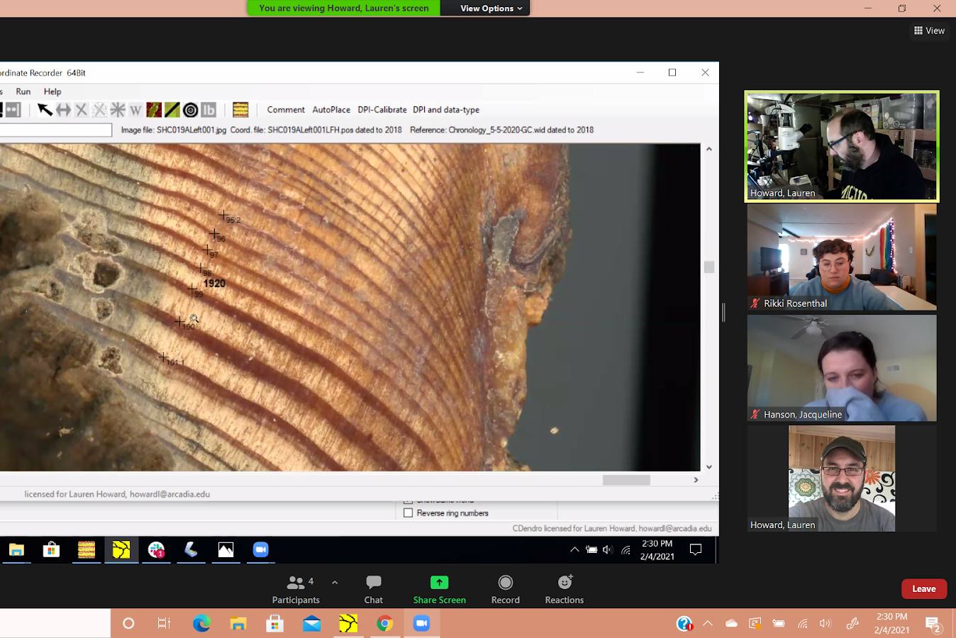This screenshot has width=956, height=638.
Task: Click the Cortana circle on the local taskbar
Action: click(128, 624)
